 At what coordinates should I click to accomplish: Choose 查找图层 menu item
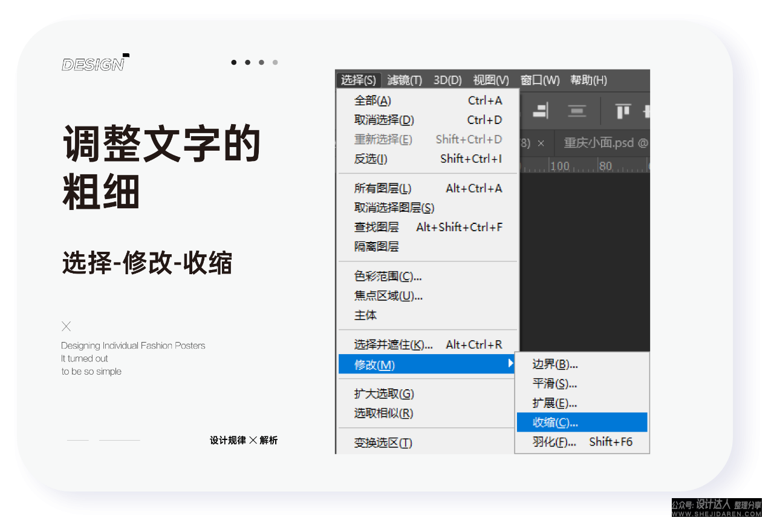pyautogui.click(x=428, y=227)
